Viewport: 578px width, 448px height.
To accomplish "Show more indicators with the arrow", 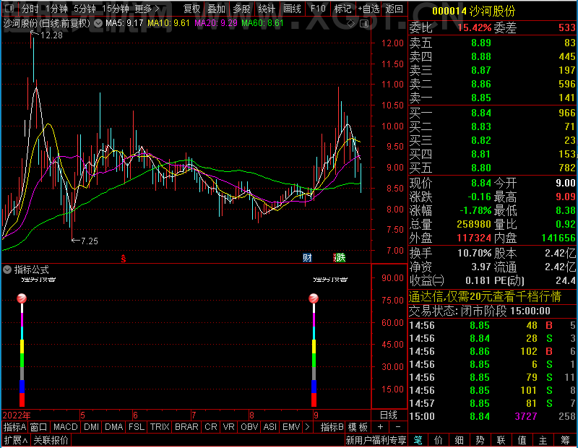I will pos(307,427).
